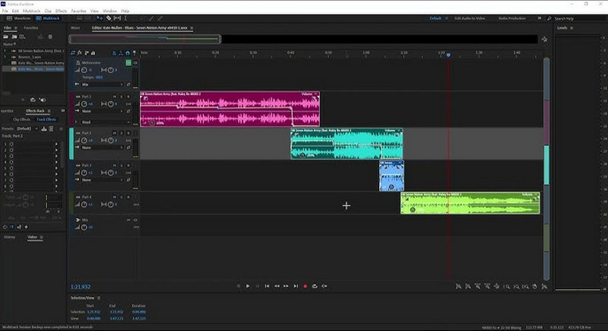Image resolution: width=608 pixels, height=331 pixels.
Task: Mute the Mix track
Action: [x=128, y=220]
